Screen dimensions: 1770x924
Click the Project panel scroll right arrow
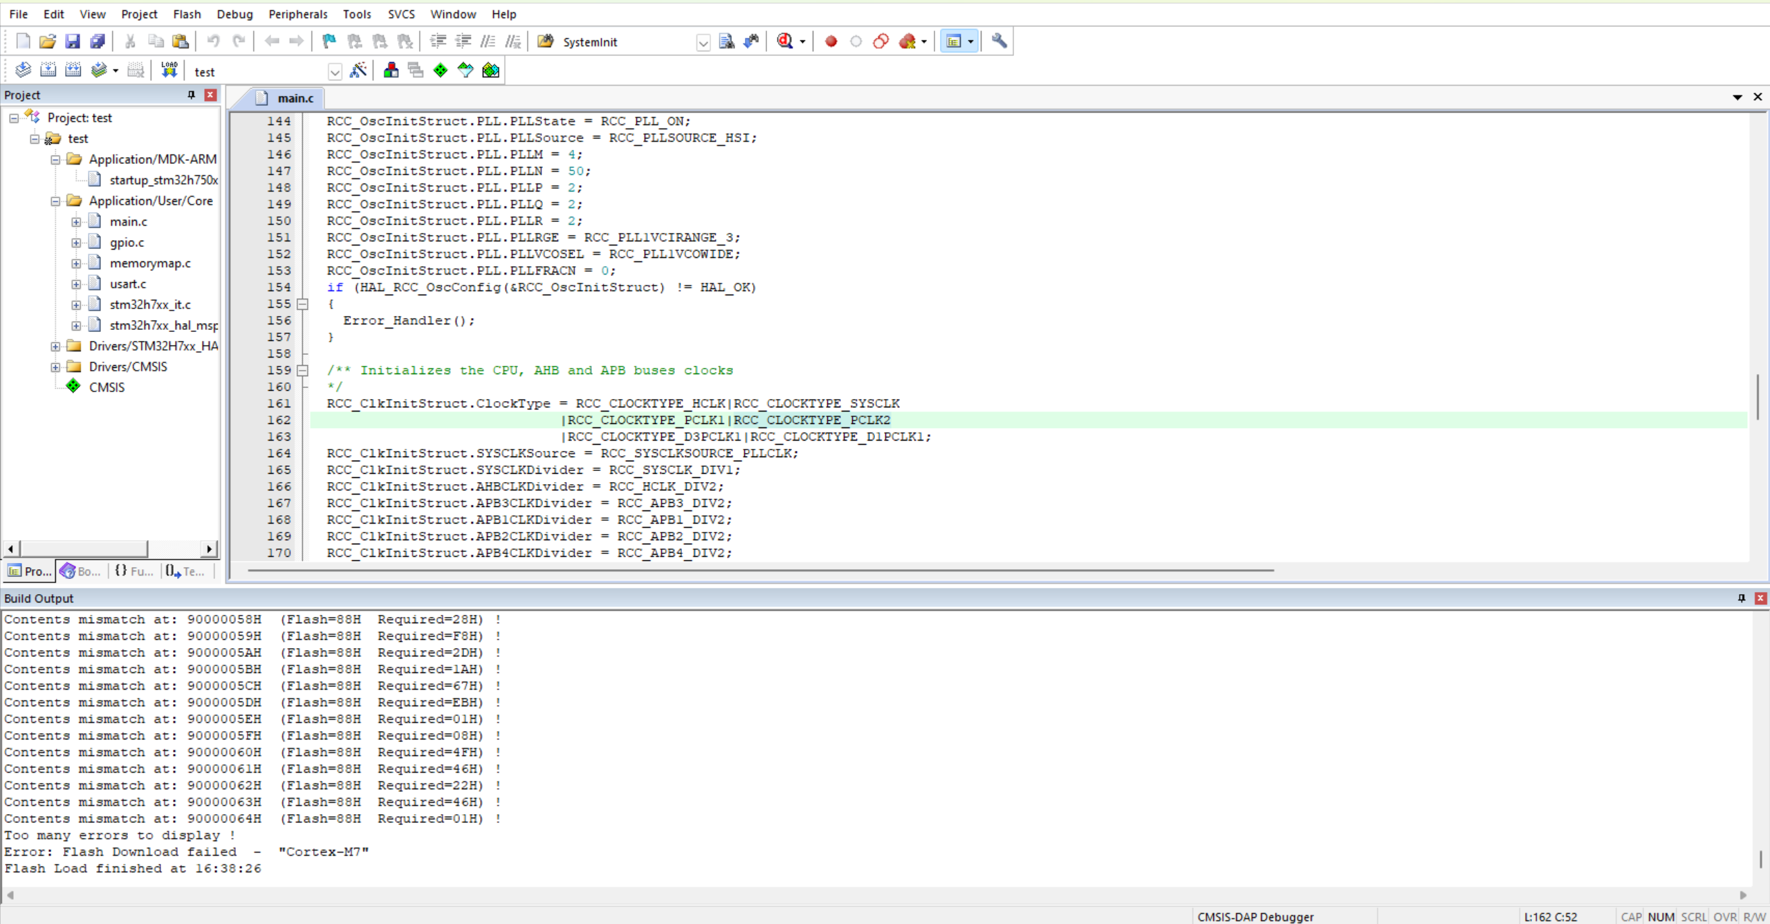pos(209,549)
